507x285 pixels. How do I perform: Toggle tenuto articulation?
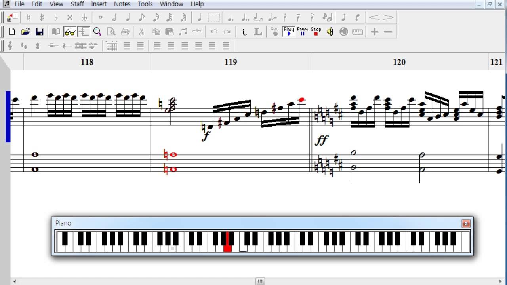[299, 17]
